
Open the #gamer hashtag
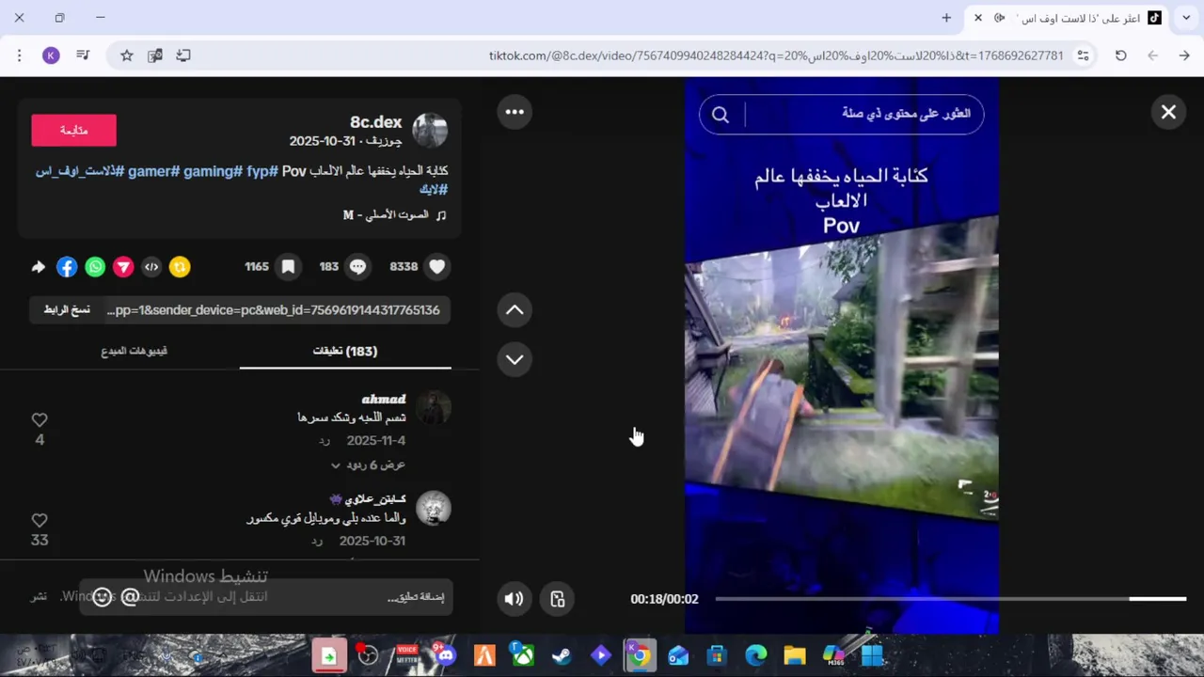[152, 171]
